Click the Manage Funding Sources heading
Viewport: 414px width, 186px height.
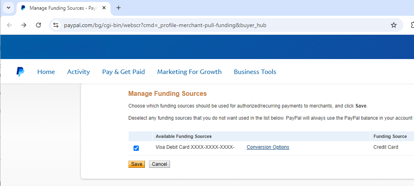(x=168, y=94)
